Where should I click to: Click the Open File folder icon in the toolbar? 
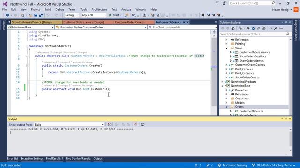pyautogui.click(x=30, y=15)
